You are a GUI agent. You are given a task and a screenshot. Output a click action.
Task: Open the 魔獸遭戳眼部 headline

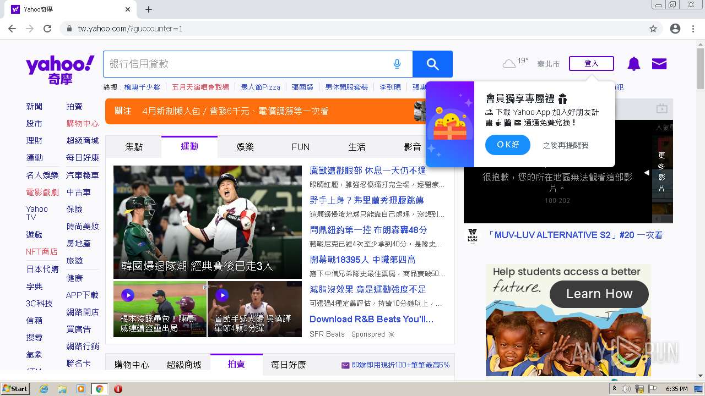[368, 170]
